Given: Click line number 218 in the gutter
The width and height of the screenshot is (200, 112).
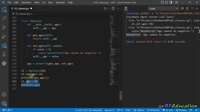Looking at the screenshot, I should [x=14, y=71].
